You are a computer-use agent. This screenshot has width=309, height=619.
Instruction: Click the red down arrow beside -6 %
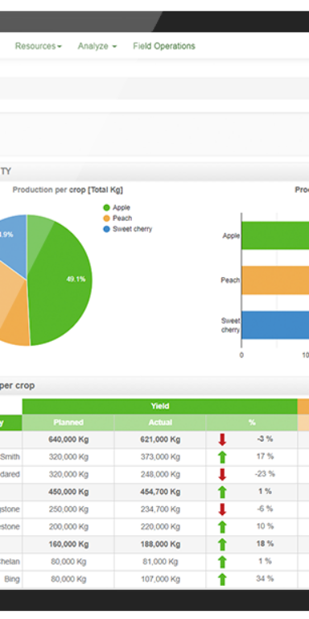click(222, 509)
